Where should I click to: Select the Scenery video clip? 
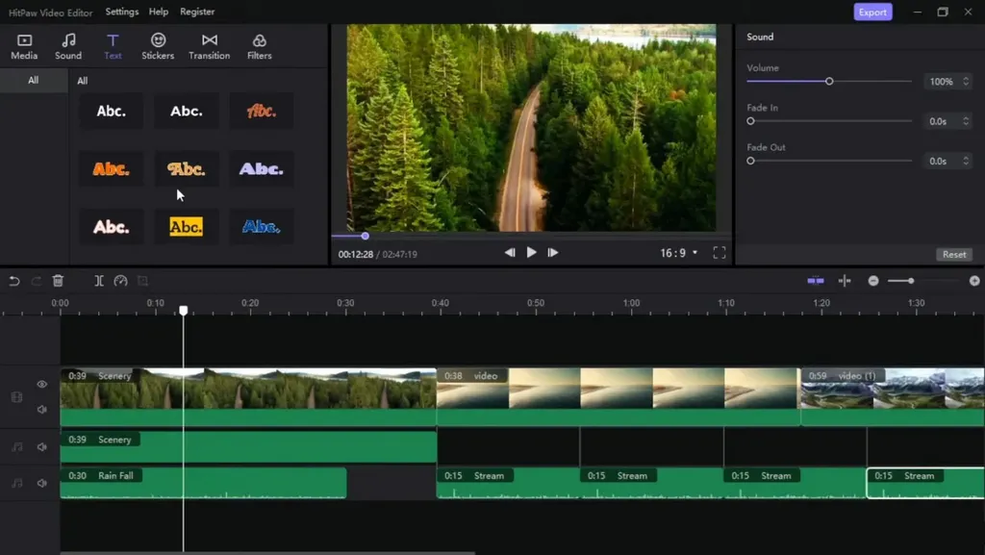[x=248, y=397]
